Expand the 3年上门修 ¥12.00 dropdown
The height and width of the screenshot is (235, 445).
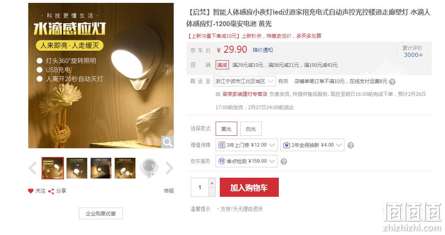click(247, 145)
